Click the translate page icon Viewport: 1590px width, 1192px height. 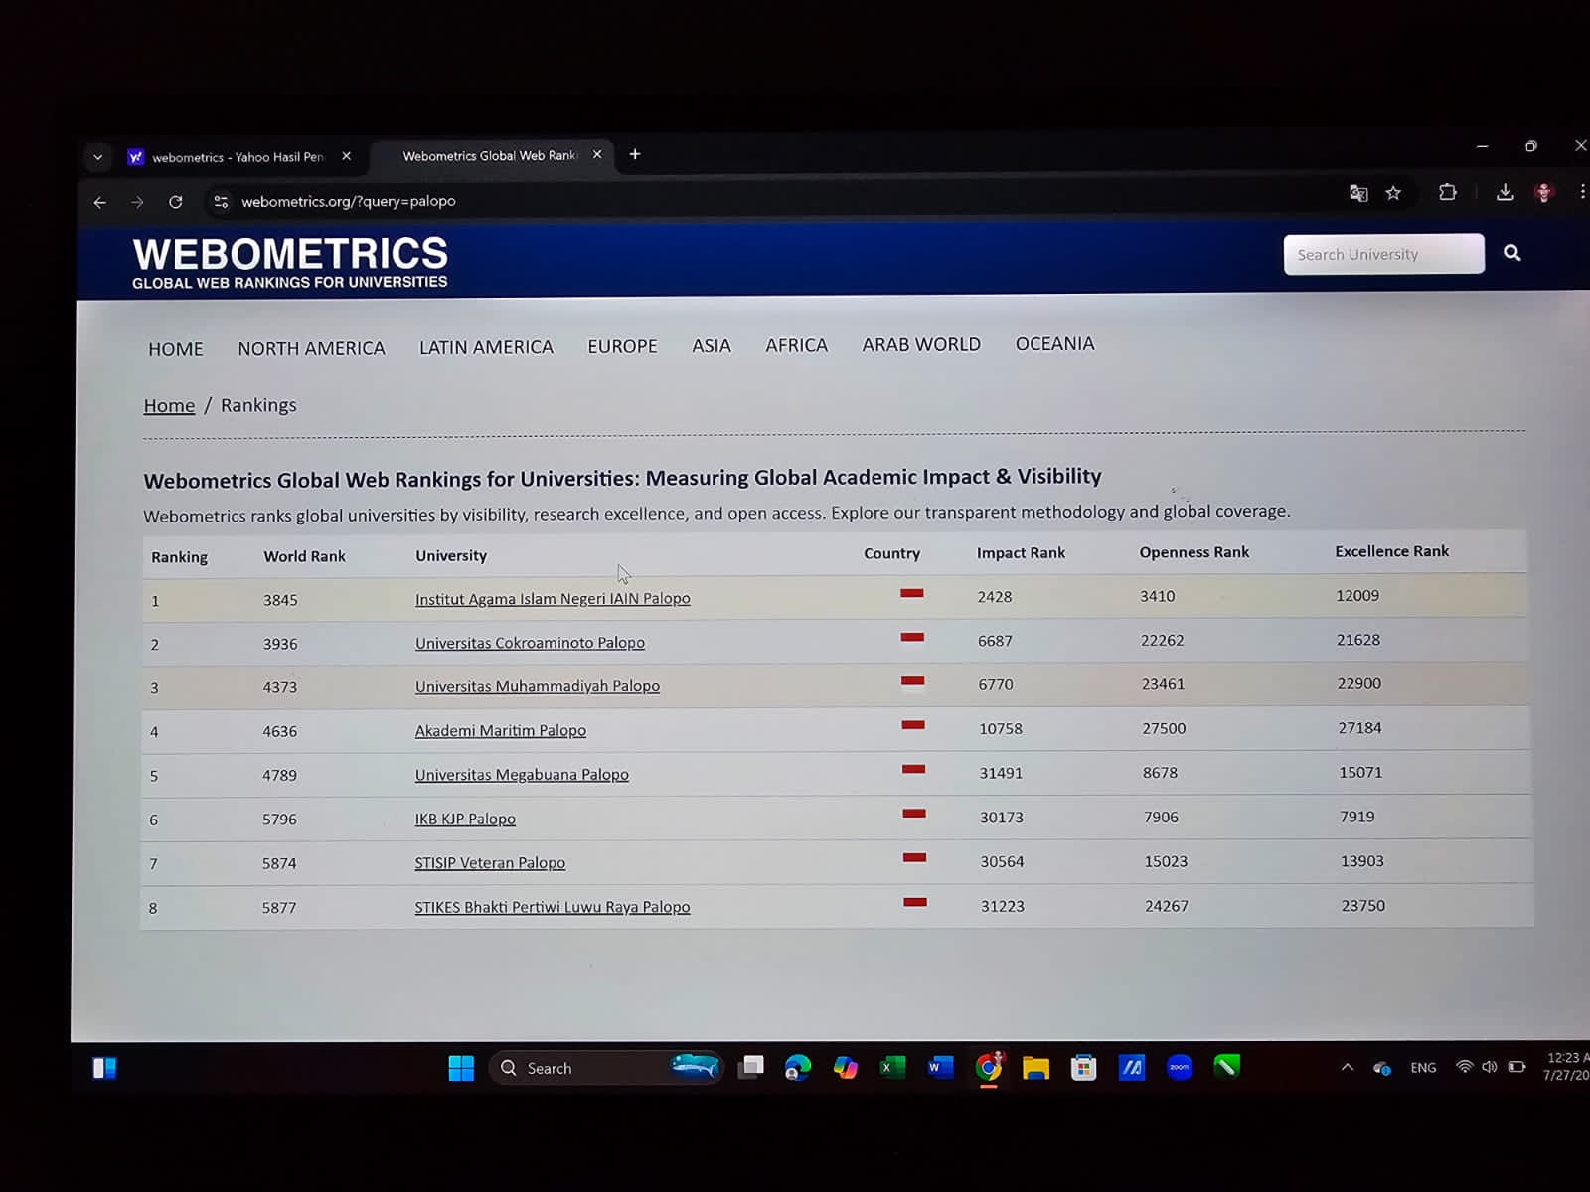pos(1358,193)
